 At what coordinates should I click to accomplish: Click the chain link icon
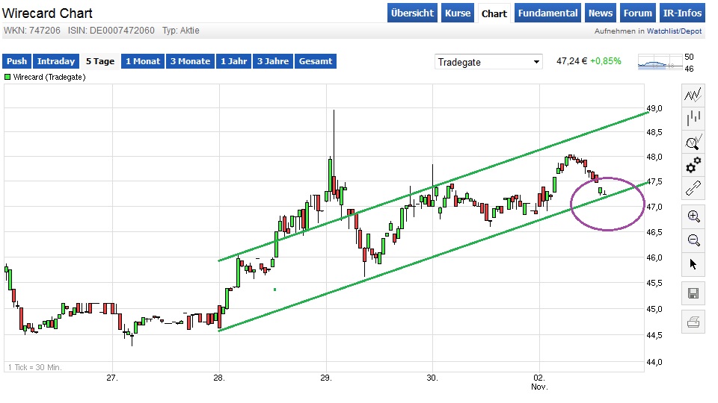tap(693, 189)
